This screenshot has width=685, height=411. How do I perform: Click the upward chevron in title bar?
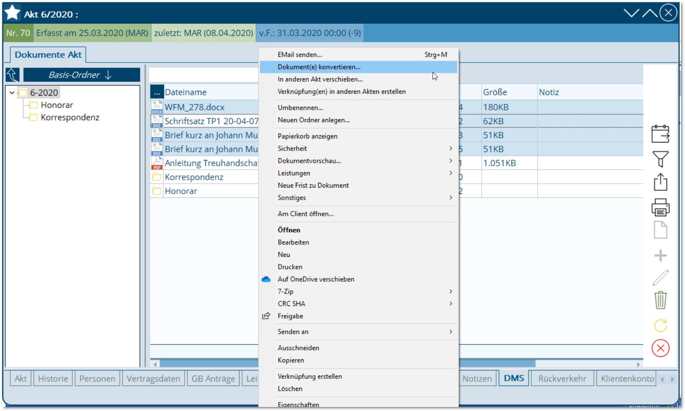[x=650, y=13]
